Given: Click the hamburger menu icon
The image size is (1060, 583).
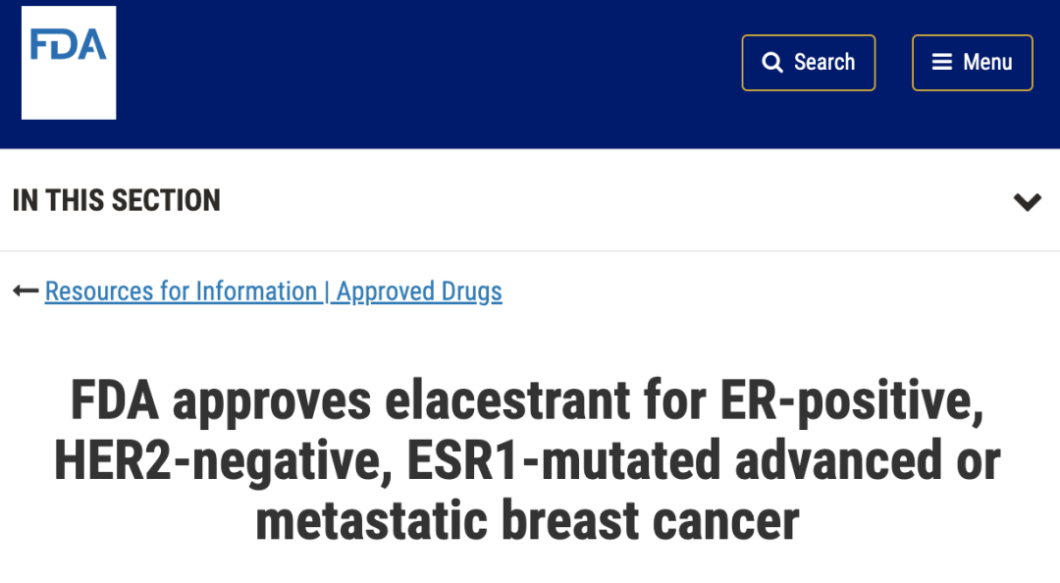Looking at the screenshot, I should (942, 63).
